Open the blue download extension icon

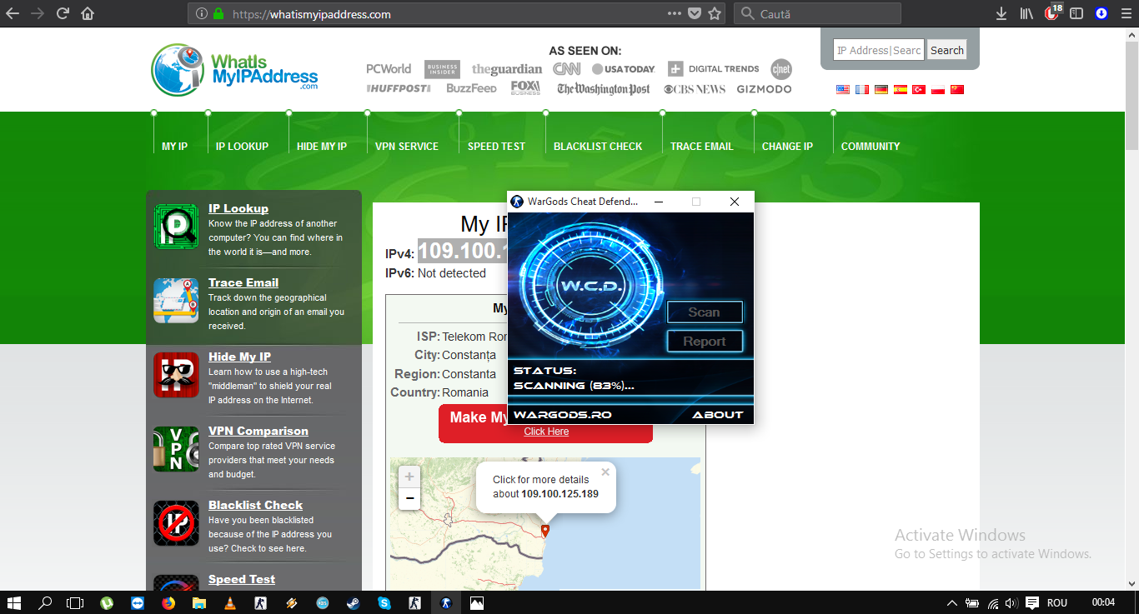pyautogui.click(x=1101, y=13)
